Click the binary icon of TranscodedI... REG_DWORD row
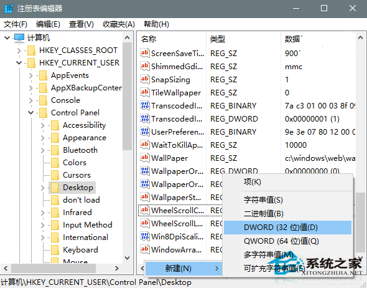The width and height of the screenshot is (367, 288). (145, 118)
